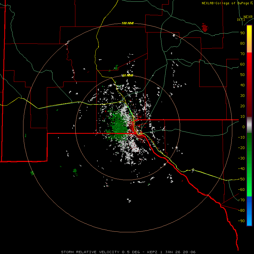
Task: Click the 40 value on velocity scale
Action: pos(242,85)
